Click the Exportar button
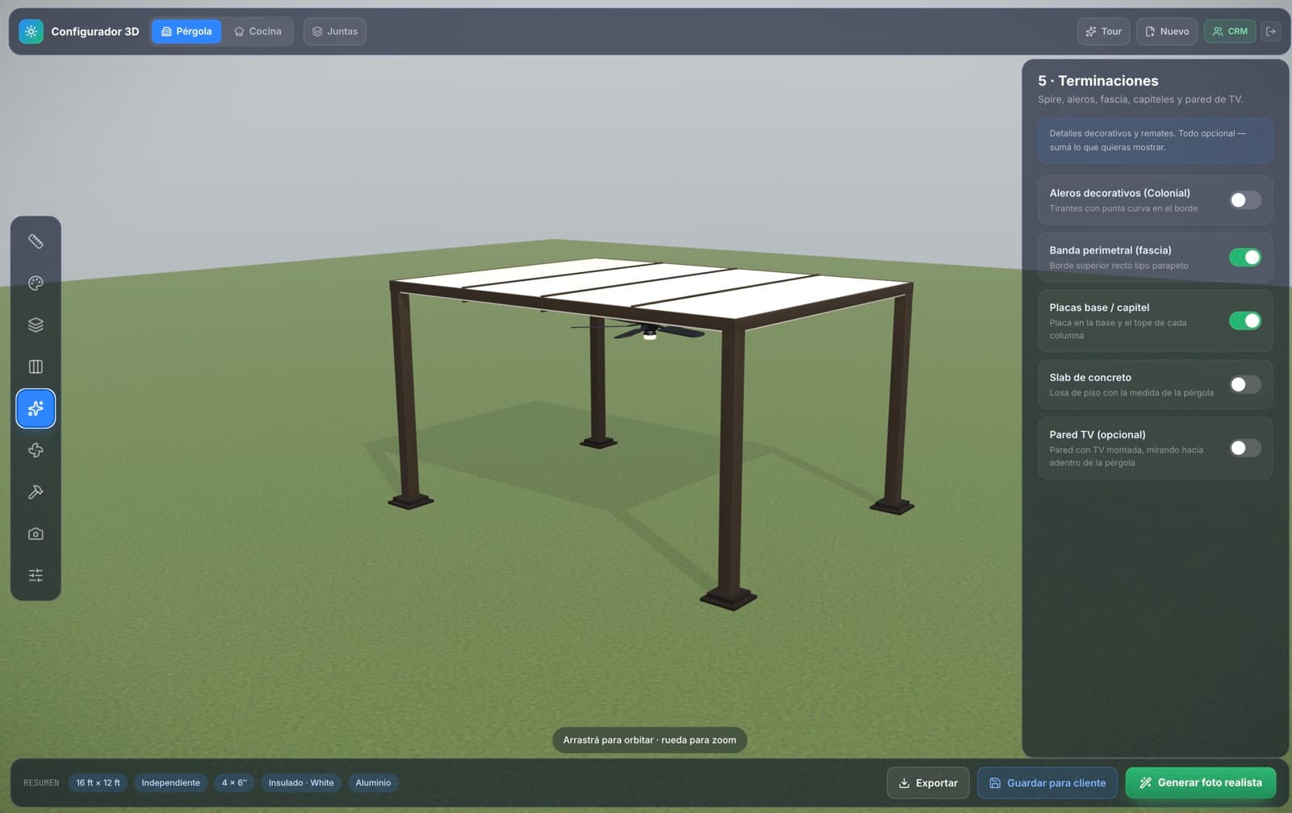 (x=928, y=783)
